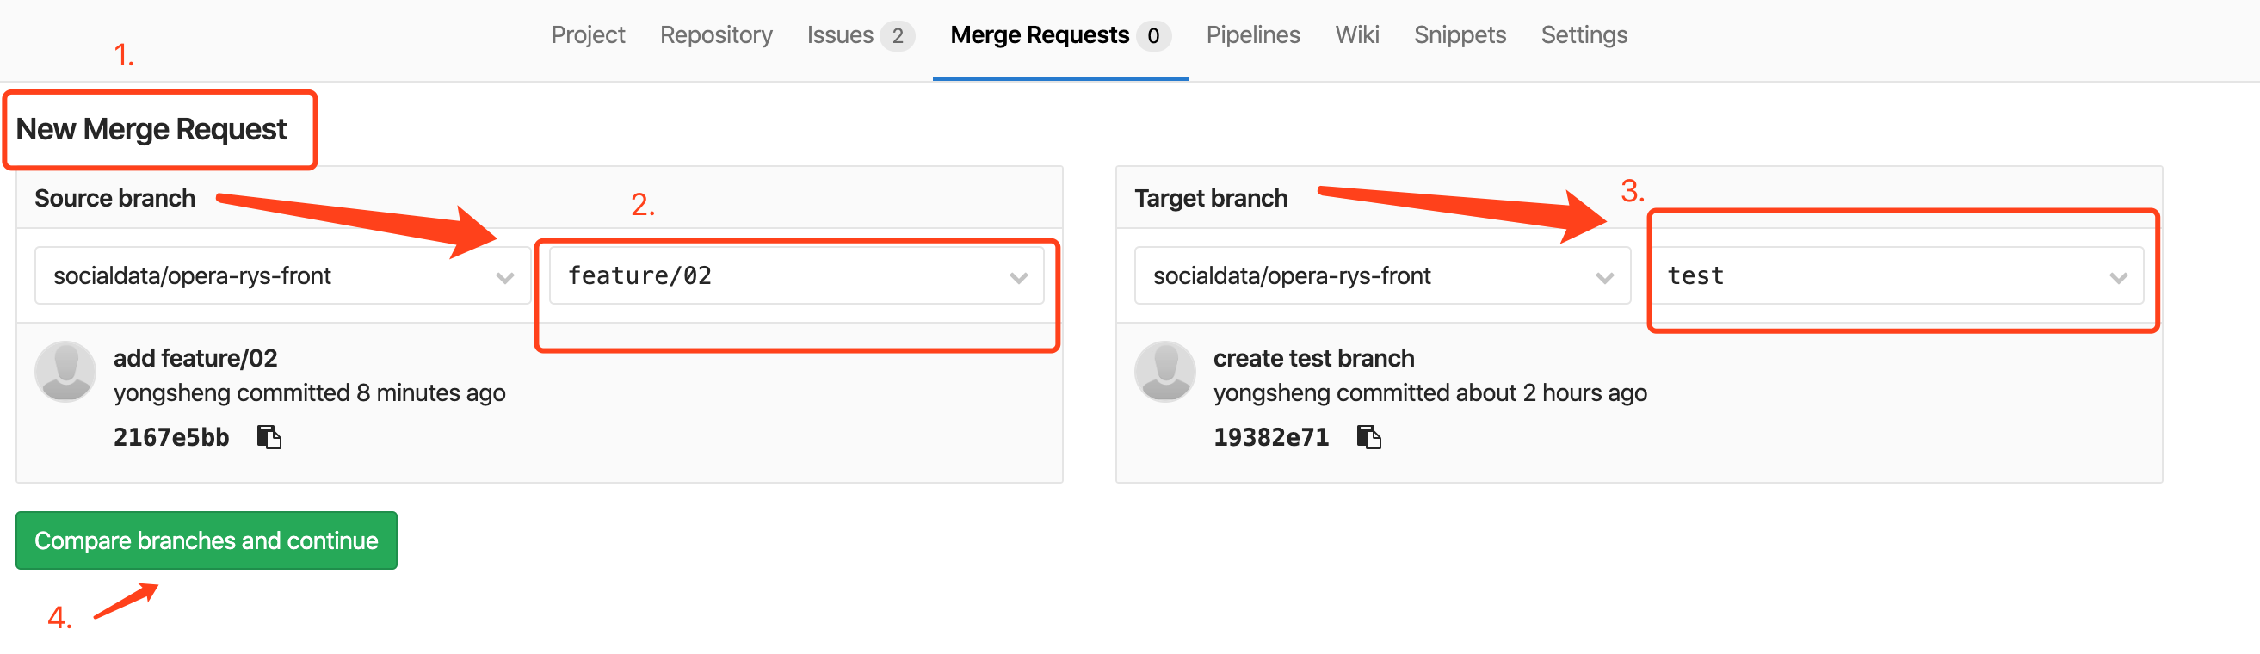The image size is (2260, 654).
Task: Open the Wiki tab
Action: coord(1356,35)
